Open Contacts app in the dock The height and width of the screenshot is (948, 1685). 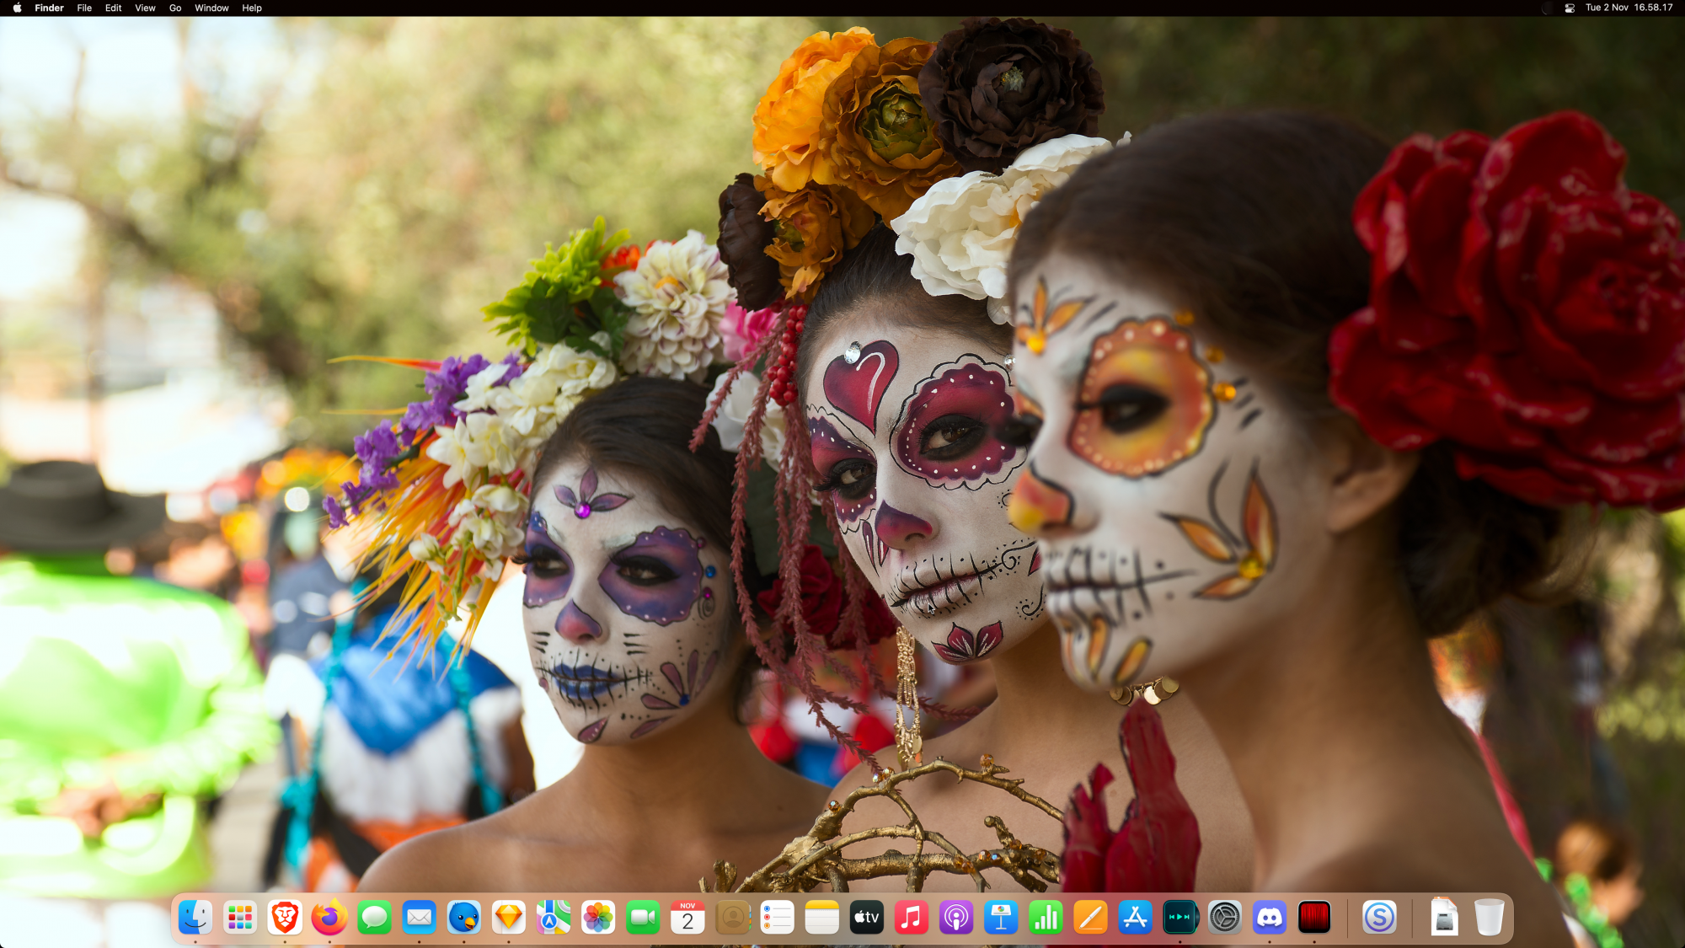(732, 917)
